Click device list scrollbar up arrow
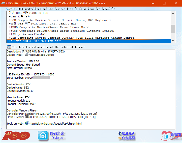The width and height of the screenshot is (182, 143). 173,13
